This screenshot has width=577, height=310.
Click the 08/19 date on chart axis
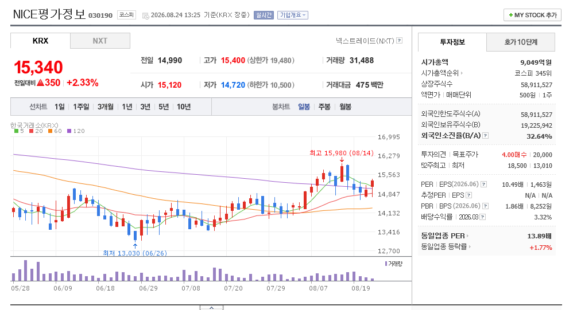361,288
